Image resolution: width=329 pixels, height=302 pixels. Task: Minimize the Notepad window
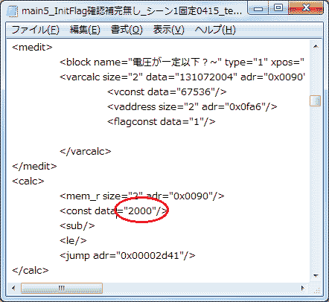(258, 9)
